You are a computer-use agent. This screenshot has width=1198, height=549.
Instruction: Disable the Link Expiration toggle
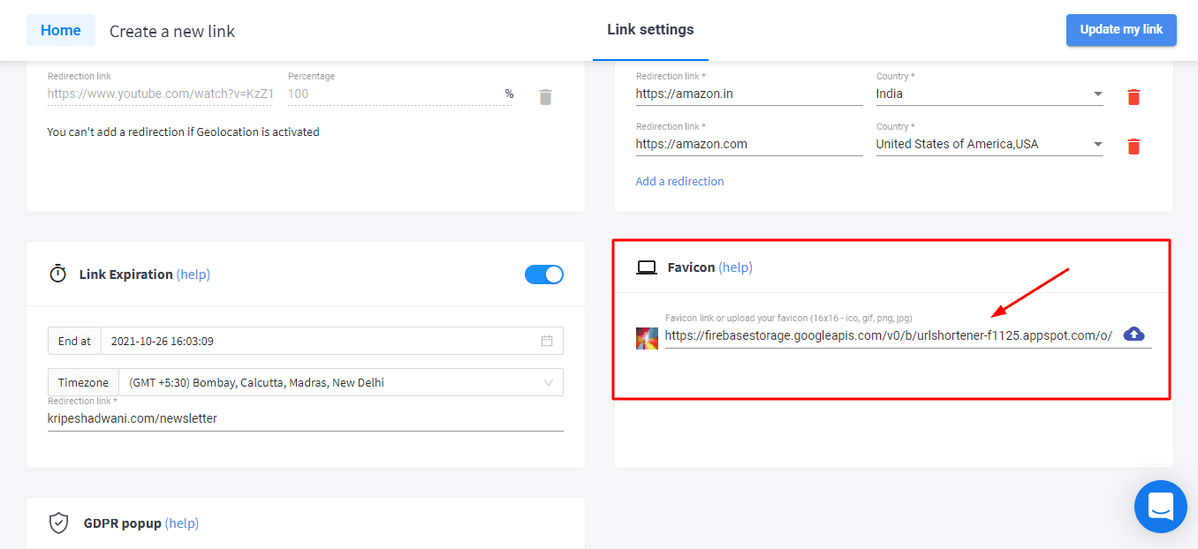pos(543,274)
